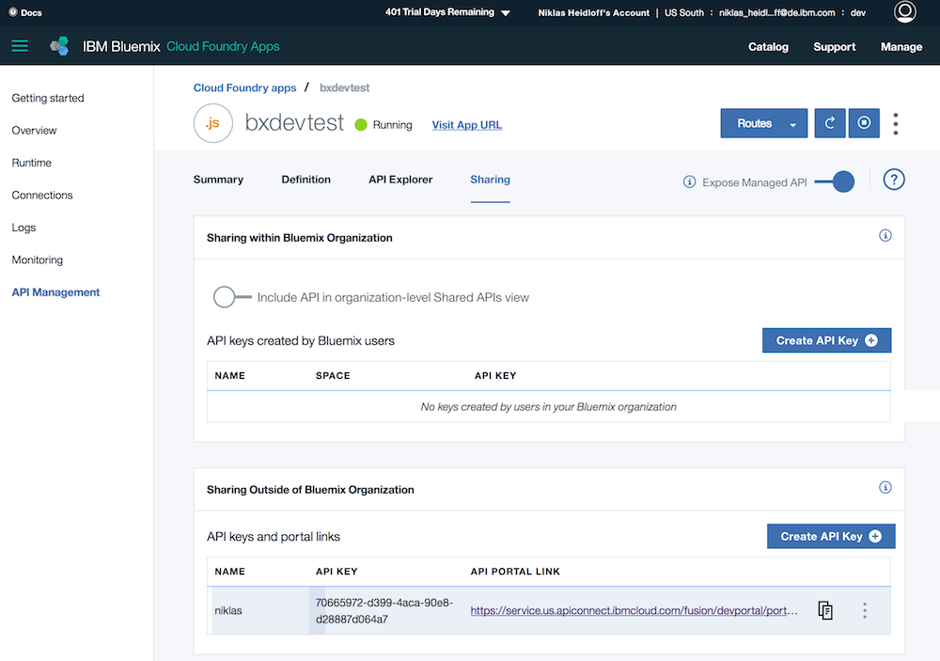Select the Sharing tab
940x661 pixels.
(490, 180)
